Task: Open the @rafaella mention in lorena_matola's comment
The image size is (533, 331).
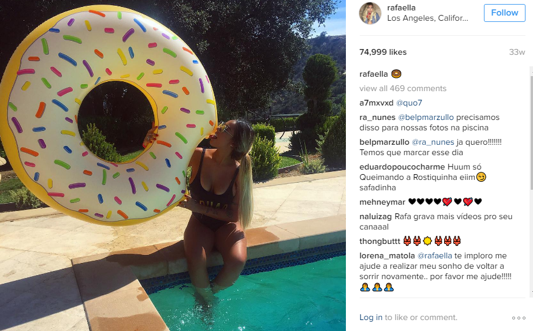Action: click(434, 255)
